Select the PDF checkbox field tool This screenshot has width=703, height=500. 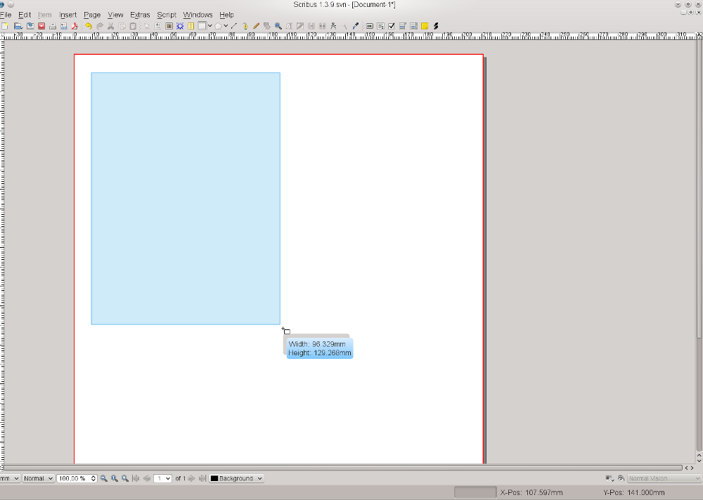pyautogui.click(x=392, y=26)
